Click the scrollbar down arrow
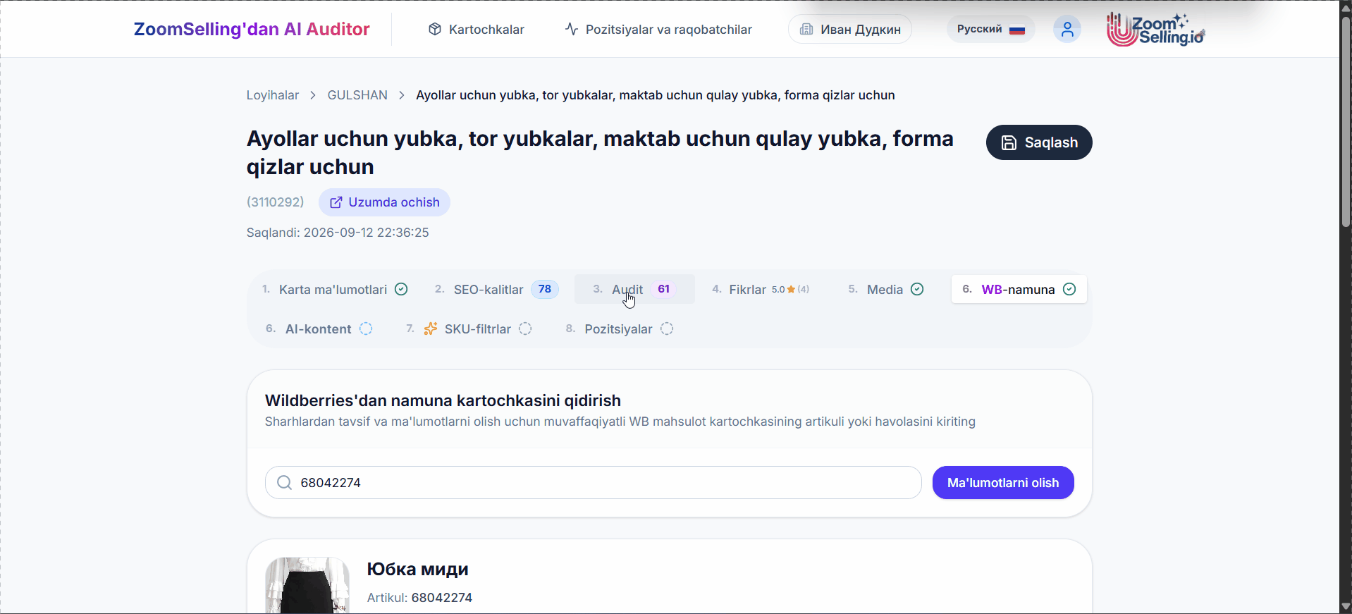Viewport: 1352px width, 614px height. click(1346, 607)
